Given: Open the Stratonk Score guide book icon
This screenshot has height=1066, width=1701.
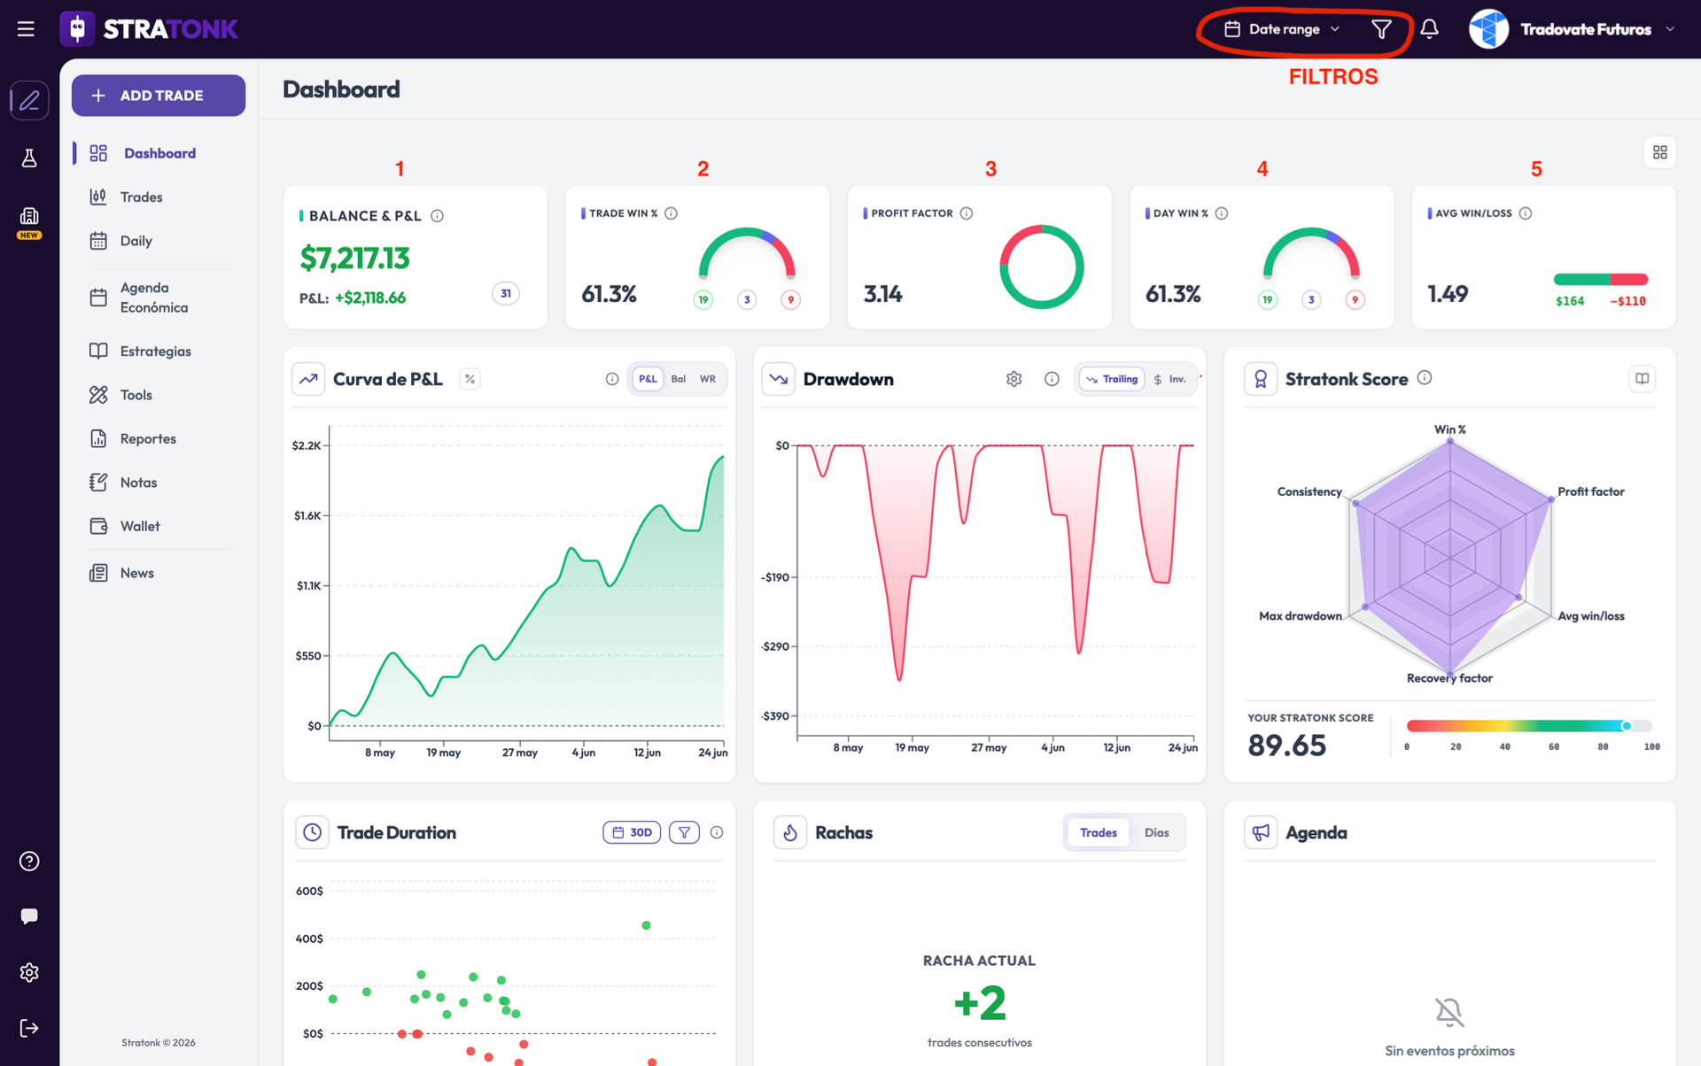Looking at the screenshot, I should pyautogui.click(x=1642, y=379).
